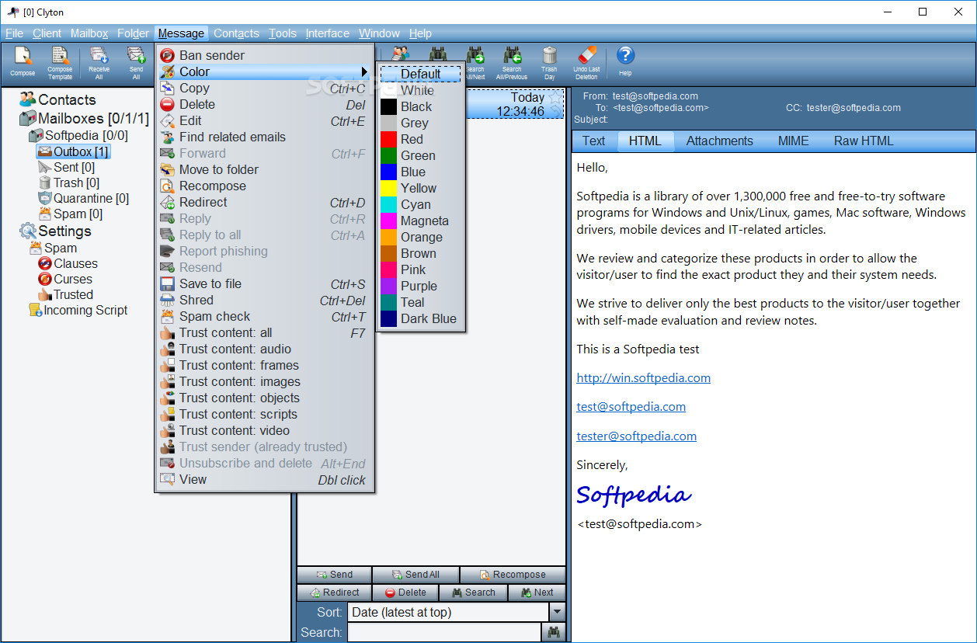
Task: Click binoculars button beside Search field
Action: coord(554,632)
